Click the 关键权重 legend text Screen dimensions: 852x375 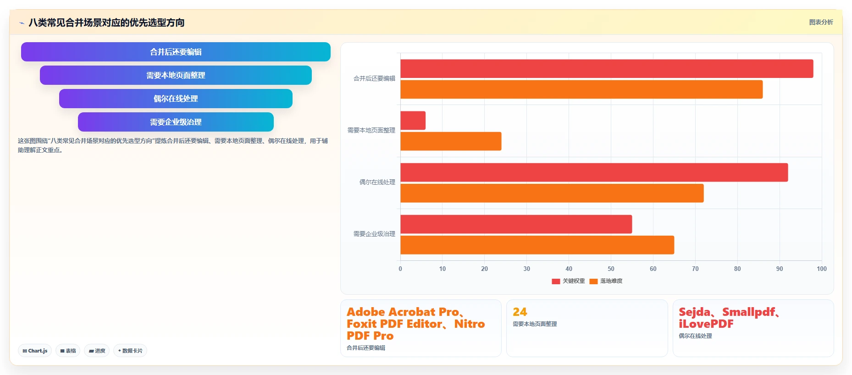coord(574,281)
